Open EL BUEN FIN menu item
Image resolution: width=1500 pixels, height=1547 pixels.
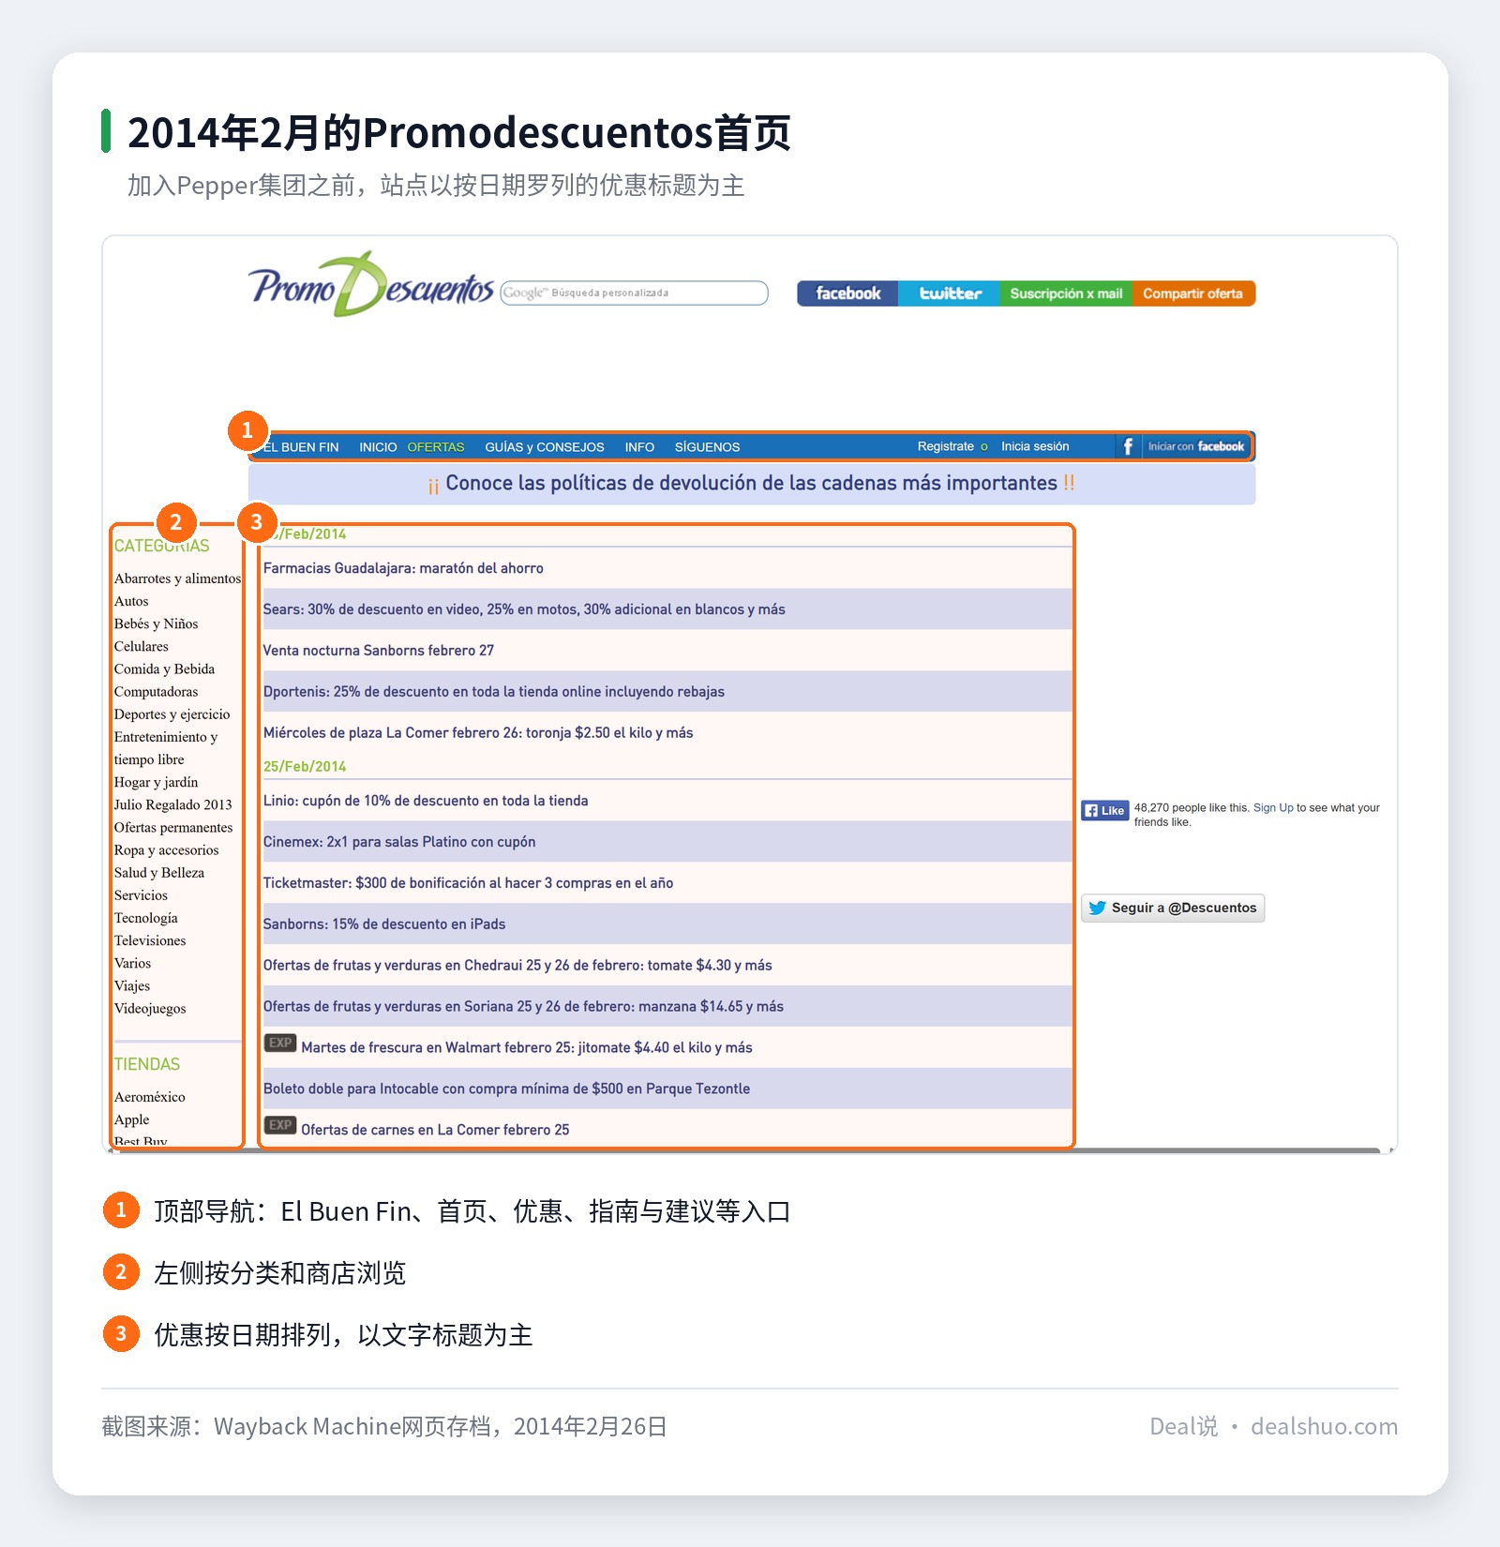point(300,447)
